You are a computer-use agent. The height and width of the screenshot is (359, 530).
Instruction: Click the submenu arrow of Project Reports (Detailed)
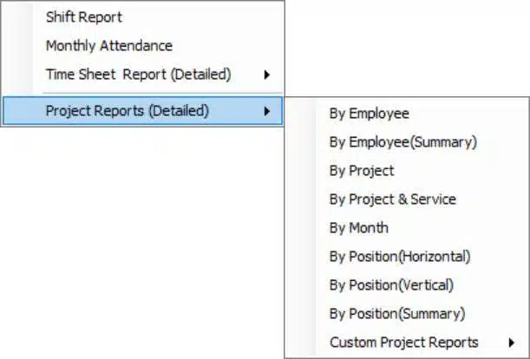coord(267,111)
